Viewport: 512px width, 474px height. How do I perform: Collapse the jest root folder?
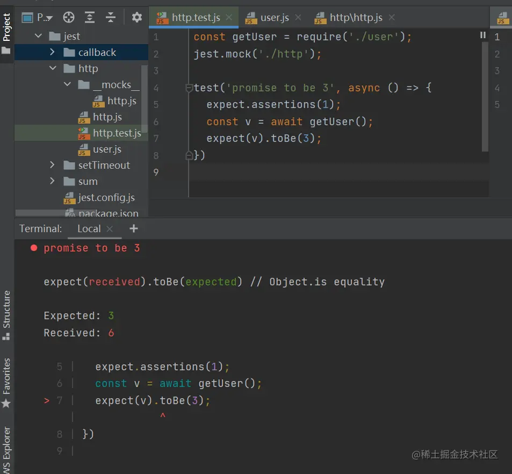click(38, 35)
